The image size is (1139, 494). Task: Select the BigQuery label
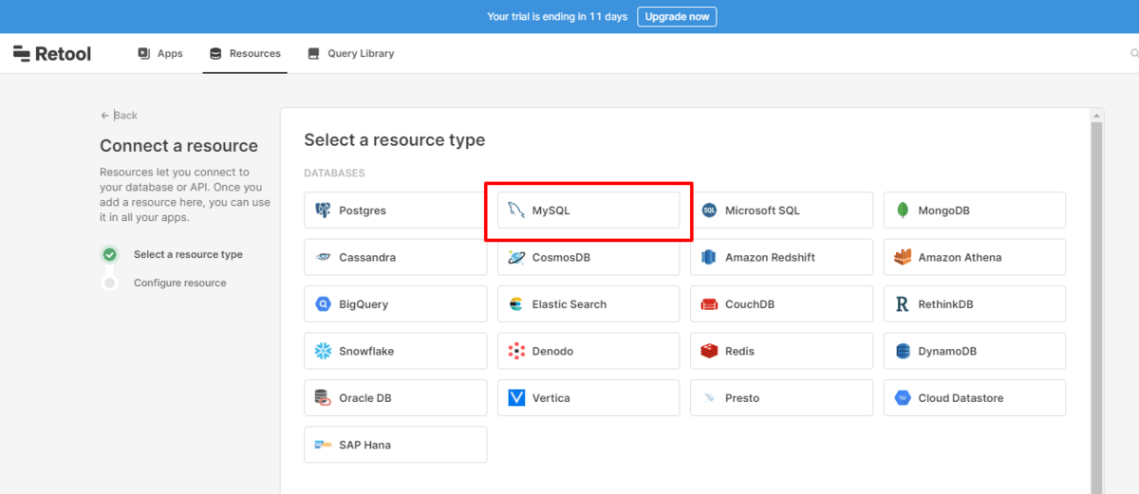364,304
